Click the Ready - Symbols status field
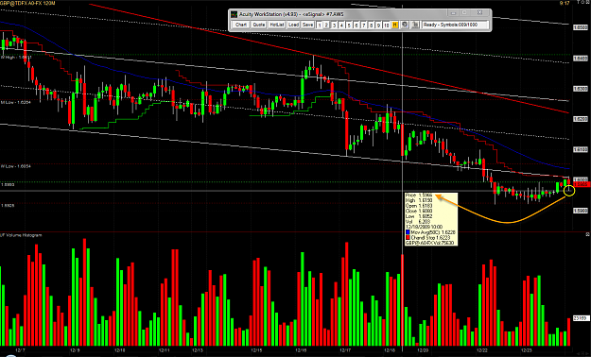This screenshot has width=591, height=357. (455, 25)
